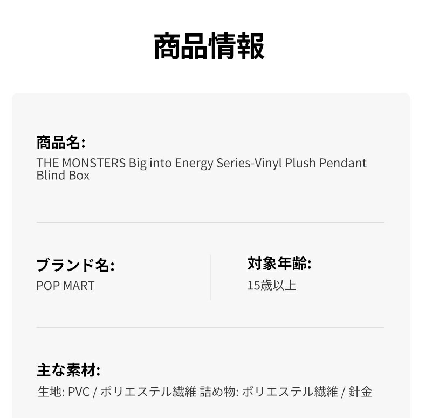The height and width of the screenshot is (418, 426).
Task: Click the 対象年齢 label
Action: pyautogui.click(x=279, y=264)
